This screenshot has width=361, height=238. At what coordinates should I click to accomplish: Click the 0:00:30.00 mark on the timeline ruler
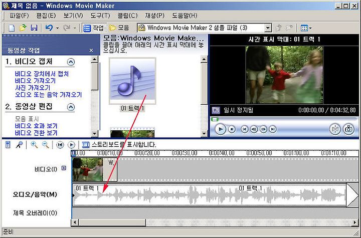(x=184, y=153)
